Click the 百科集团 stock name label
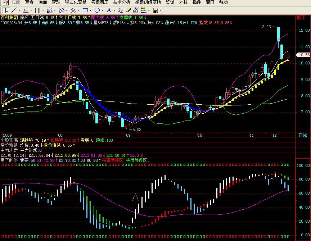The width and height of the screenshot is (311, 241). (9, 17)
